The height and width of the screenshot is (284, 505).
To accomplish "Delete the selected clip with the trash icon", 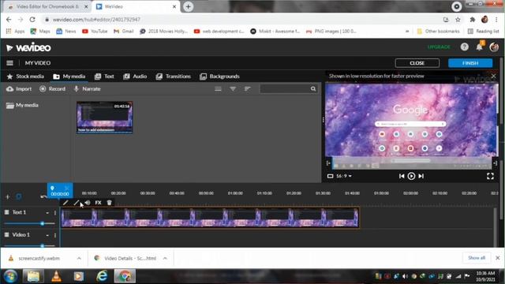I will 109,203.
